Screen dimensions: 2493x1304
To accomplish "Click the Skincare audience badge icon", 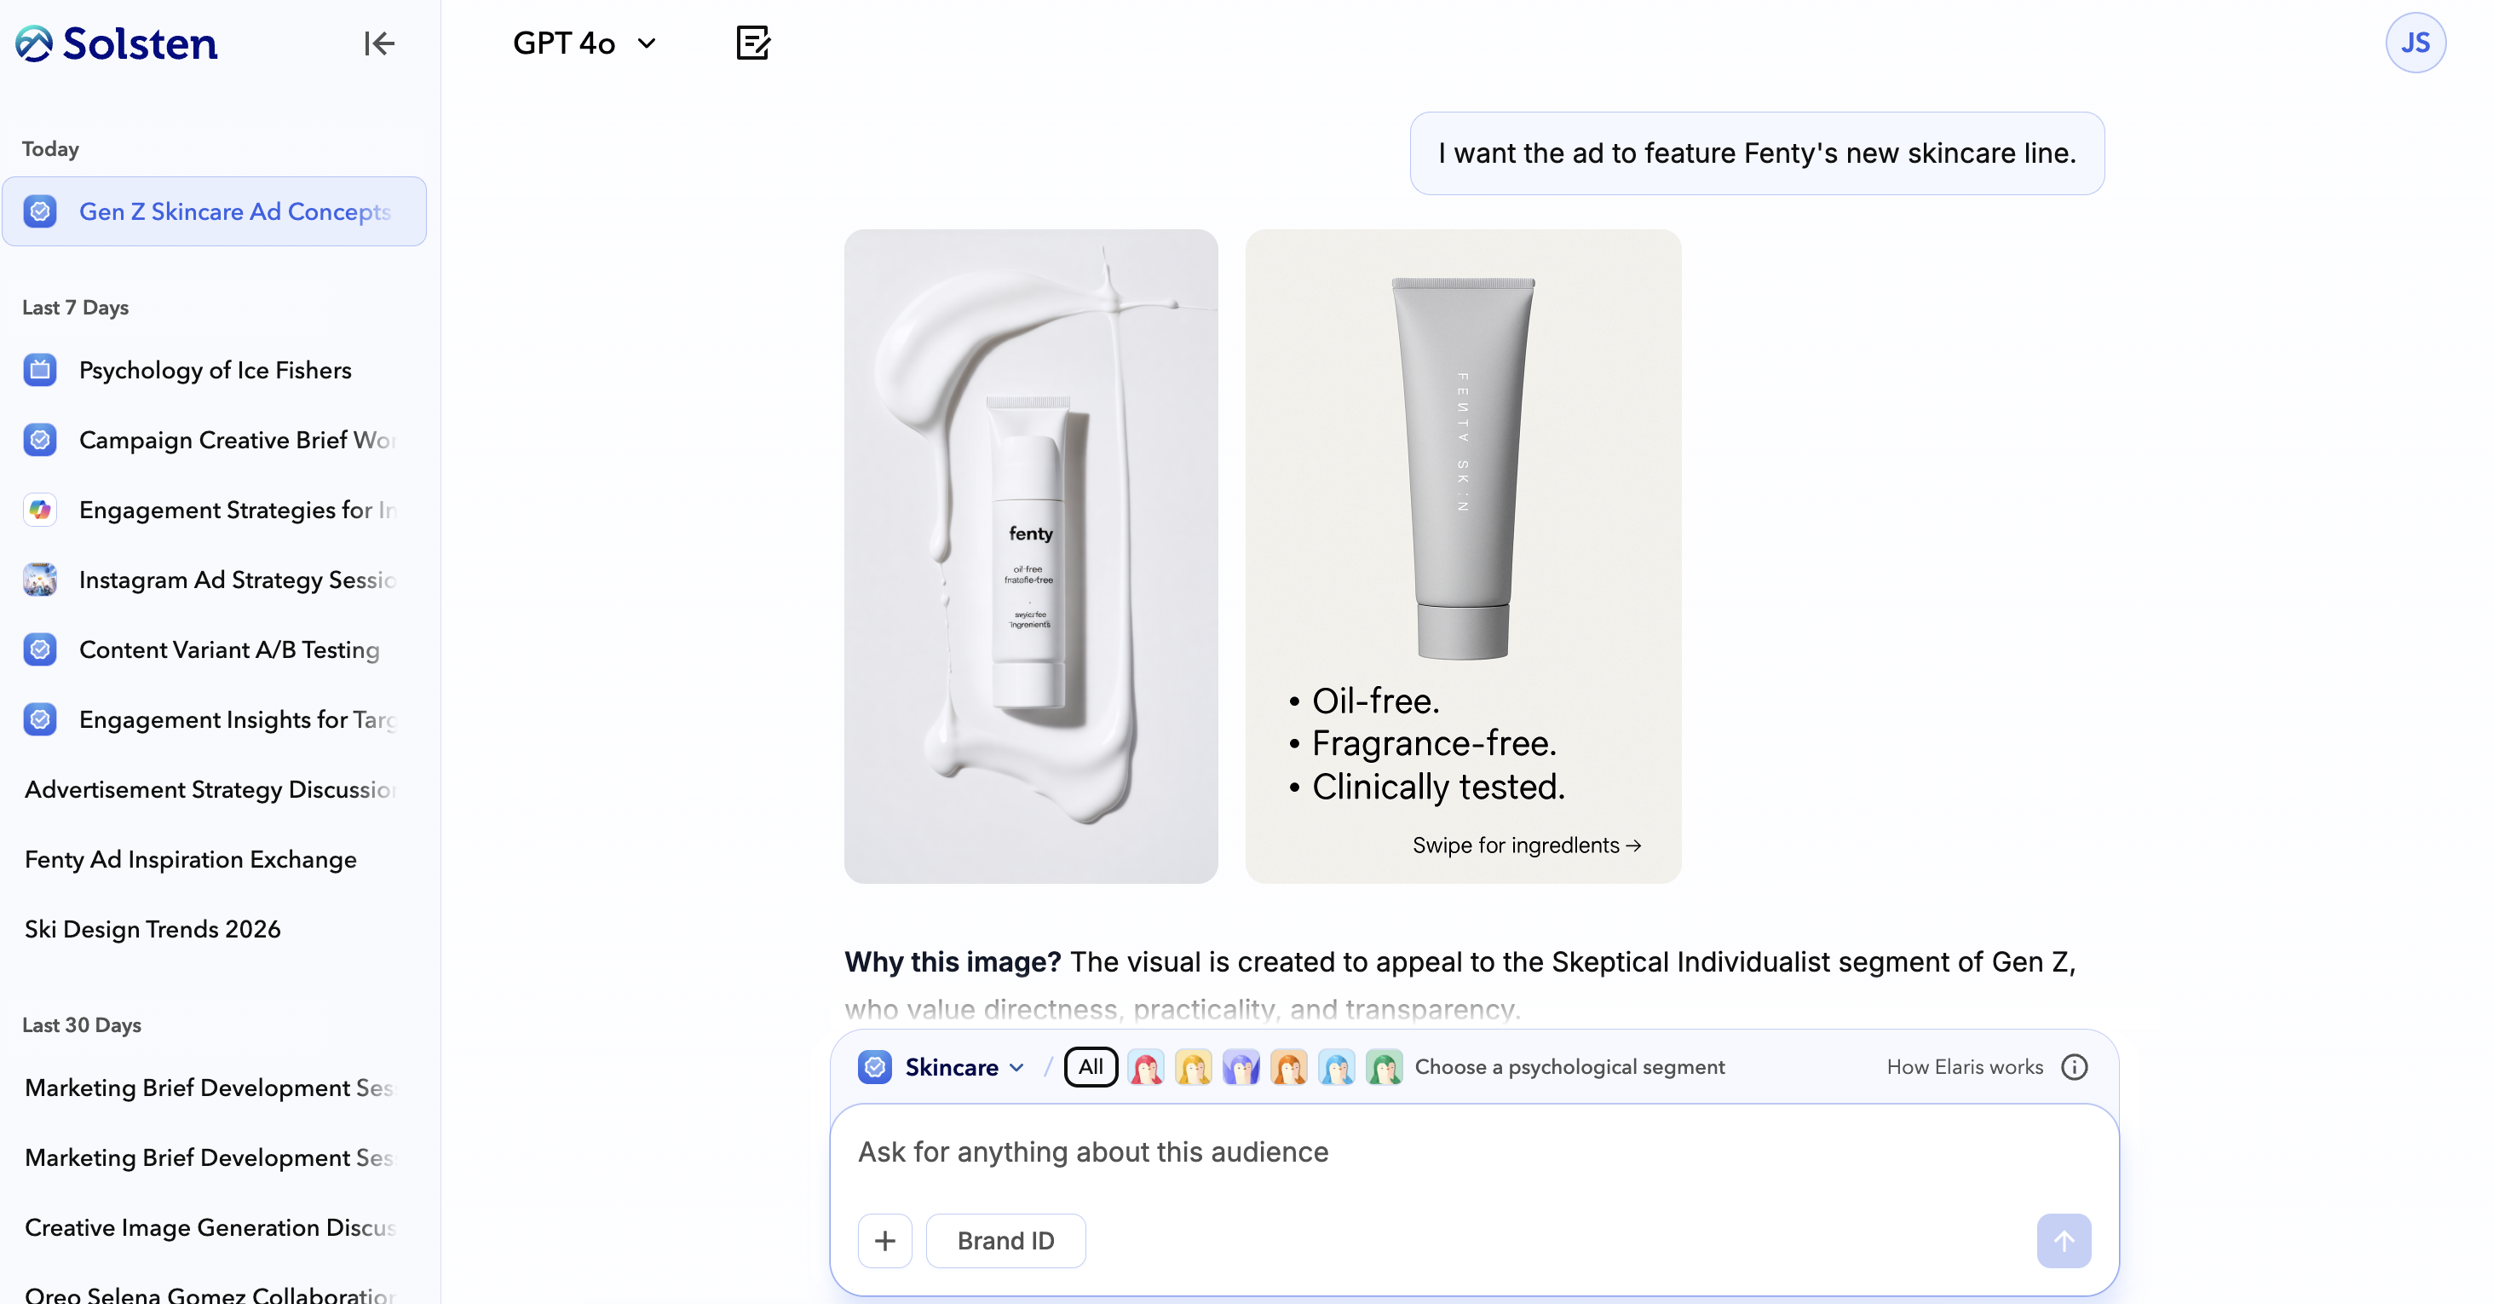I will [875, 1067].
